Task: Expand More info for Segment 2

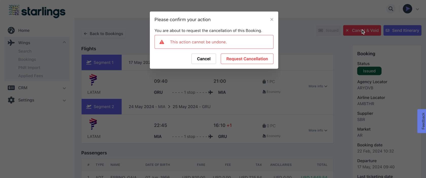Action: (318, 130)
